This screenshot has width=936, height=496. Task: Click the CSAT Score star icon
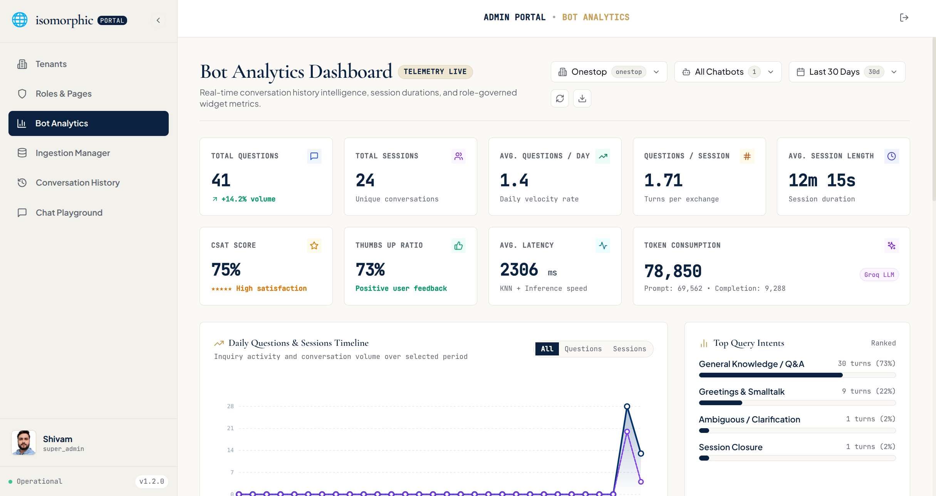pyautogui.click(x=314, y=245)
